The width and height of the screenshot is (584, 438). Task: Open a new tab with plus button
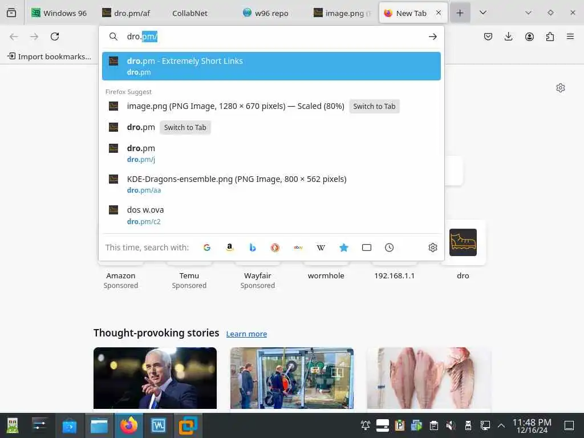(460, 13)
